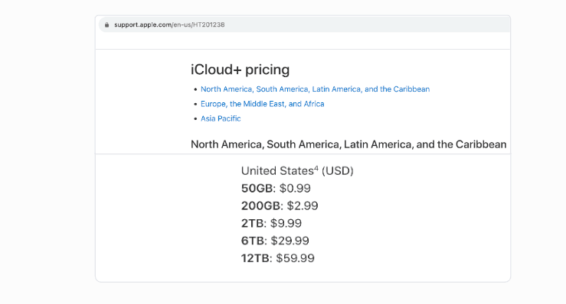Open footnote 4 superscript next to United States

316,168
